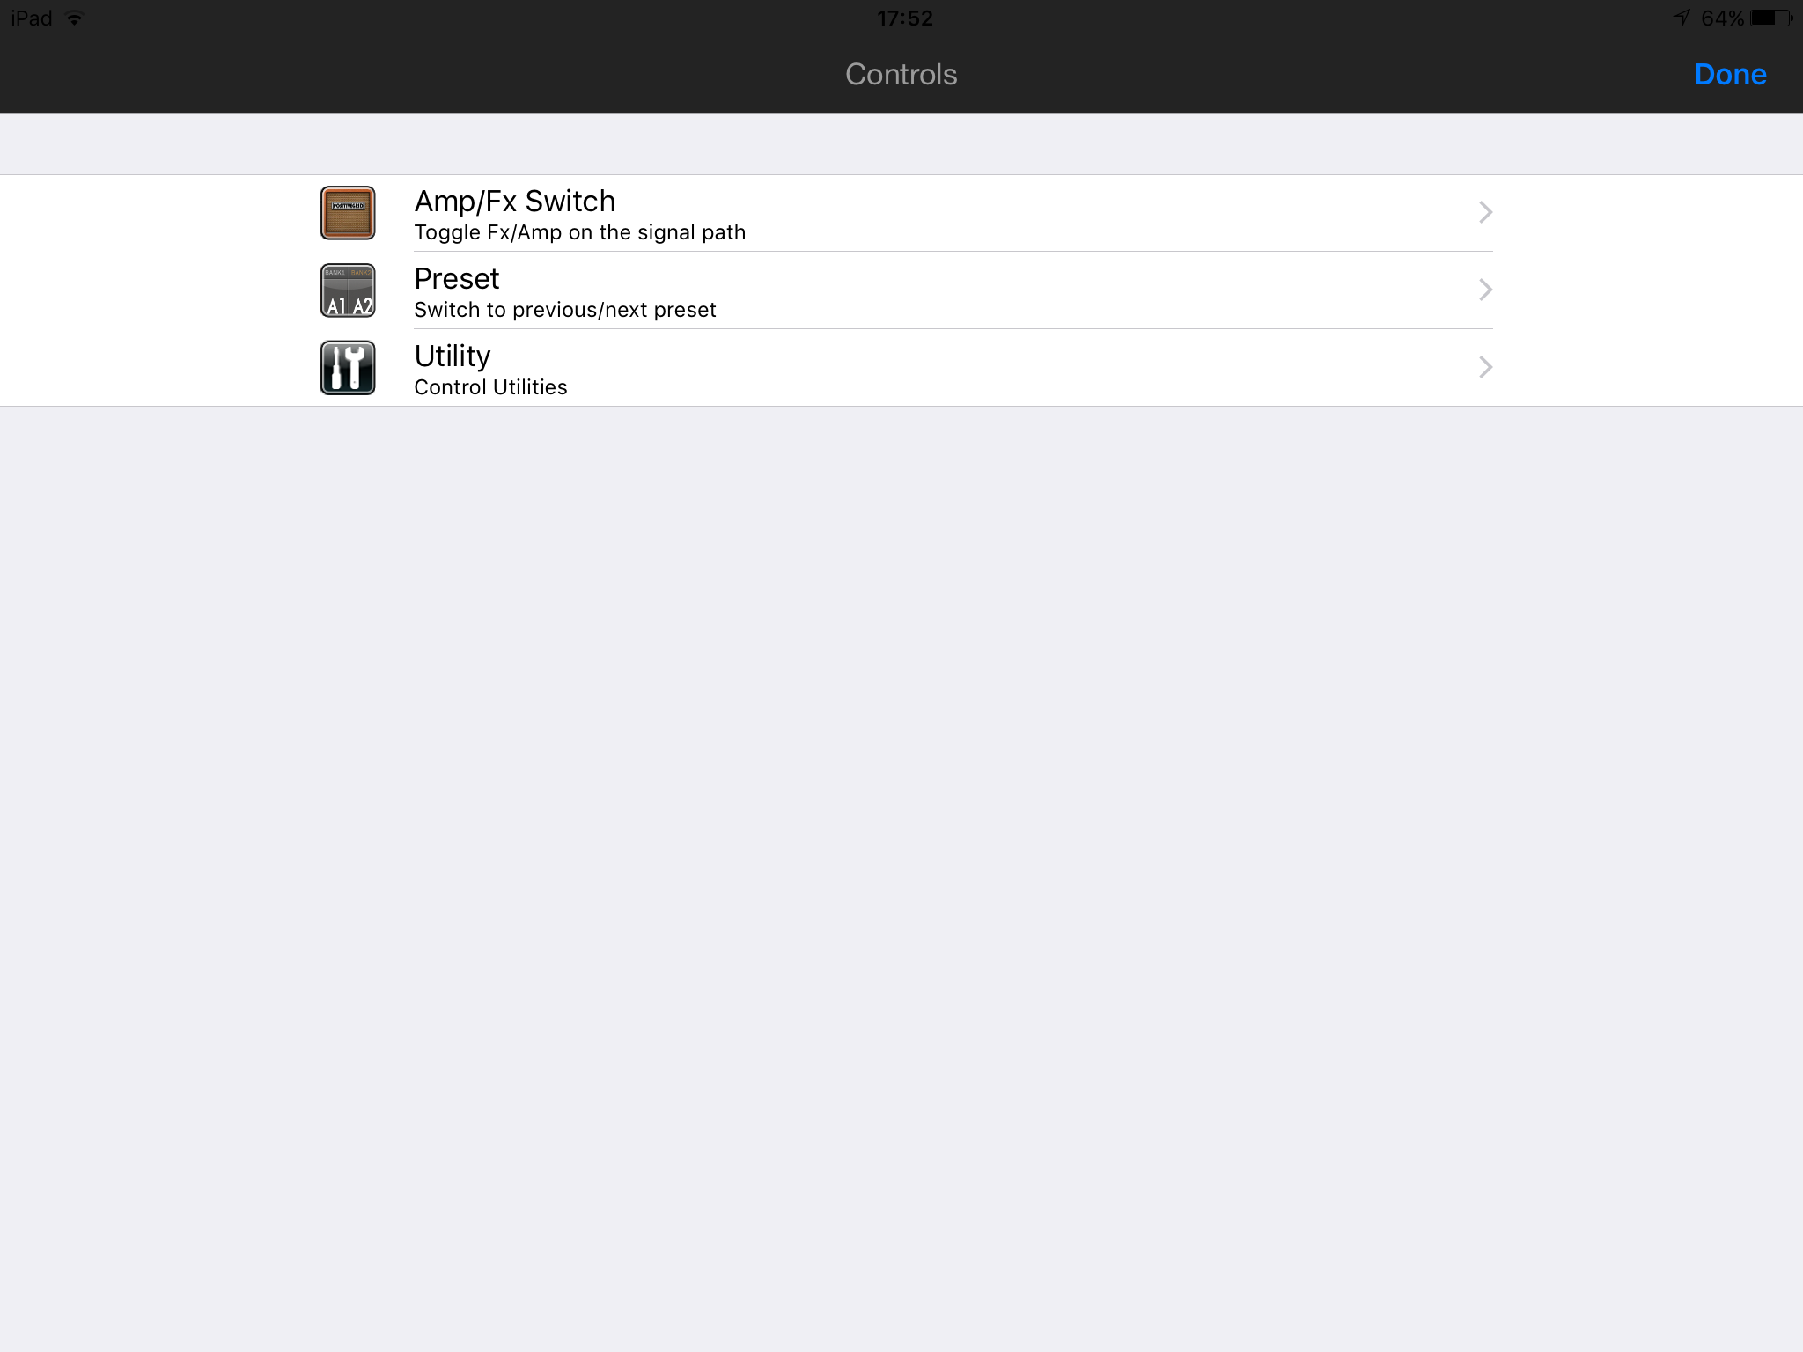Screen dimensions: 1803x1352
Task: Open the Utility menu title
Action: (x=453, y=356)
